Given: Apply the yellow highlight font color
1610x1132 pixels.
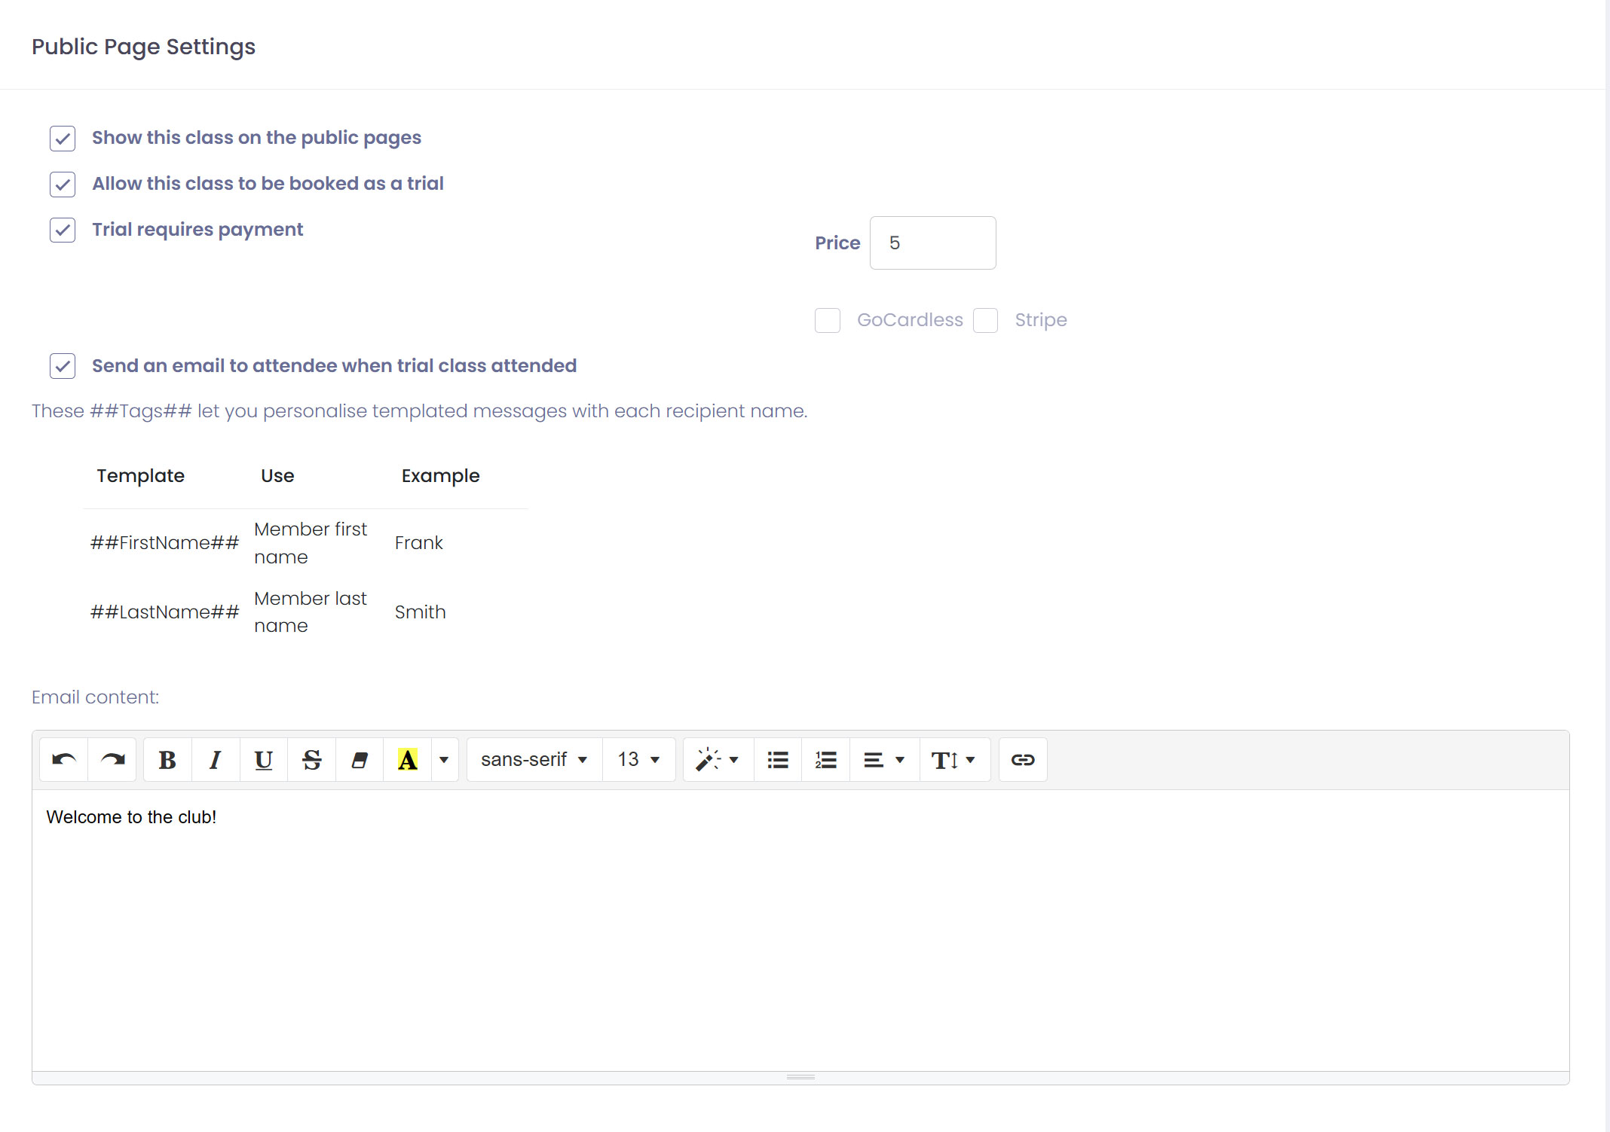Looking at the screenshot, I should coord(407,760).
